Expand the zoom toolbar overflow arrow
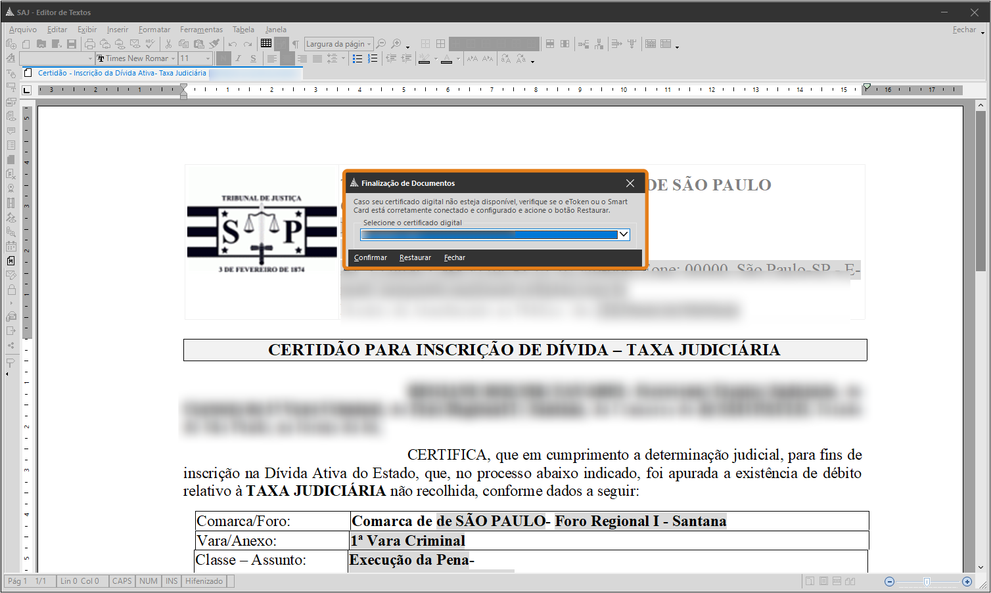The height and width of the screenshot is (593, 991). [408, 47]
